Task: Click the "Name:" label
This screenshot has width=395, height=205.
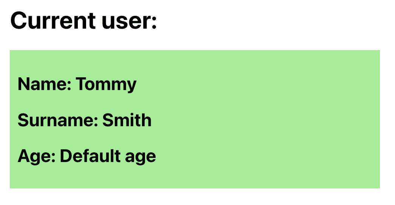Action: point(45,84)
